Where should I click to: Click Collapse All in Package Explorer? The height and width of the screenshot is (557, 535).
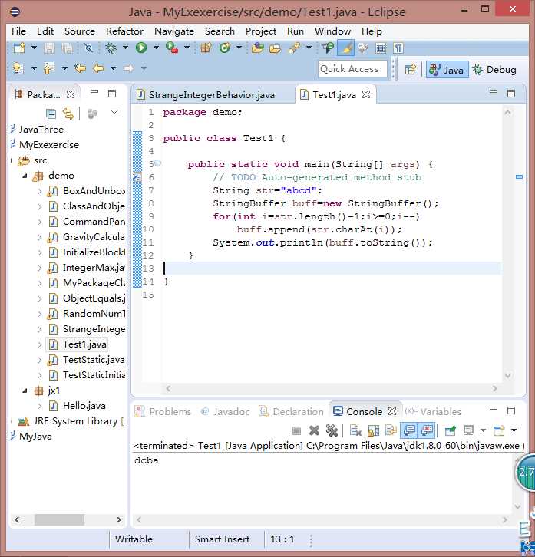(x=51, y=114)
